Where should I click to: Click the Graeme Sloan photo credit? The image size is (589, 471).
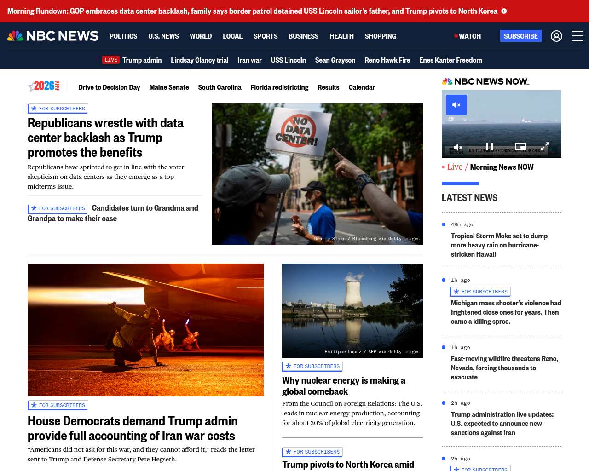coord(367,239)
